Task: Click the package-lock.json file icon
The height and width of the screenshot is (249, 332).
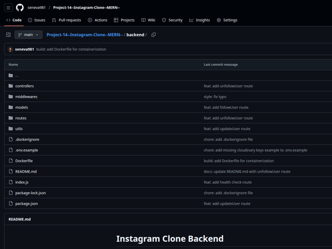Action: pos(11,193)
